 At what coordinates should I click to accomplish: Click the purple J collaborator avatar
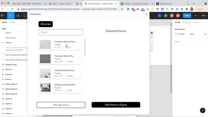click(x=160, y=16)
